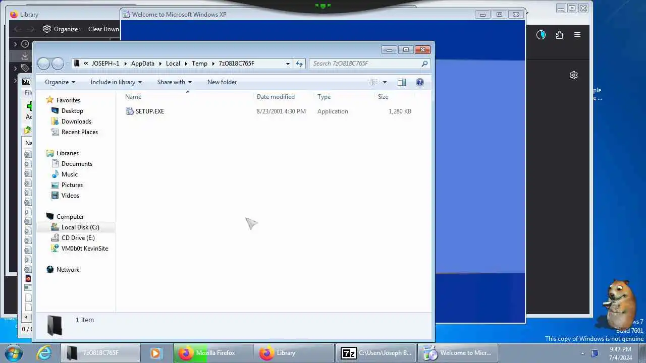The height and width of the screenshot is (363, 646).
Task: Open Include in library dropdown
Action: point(116,82)
